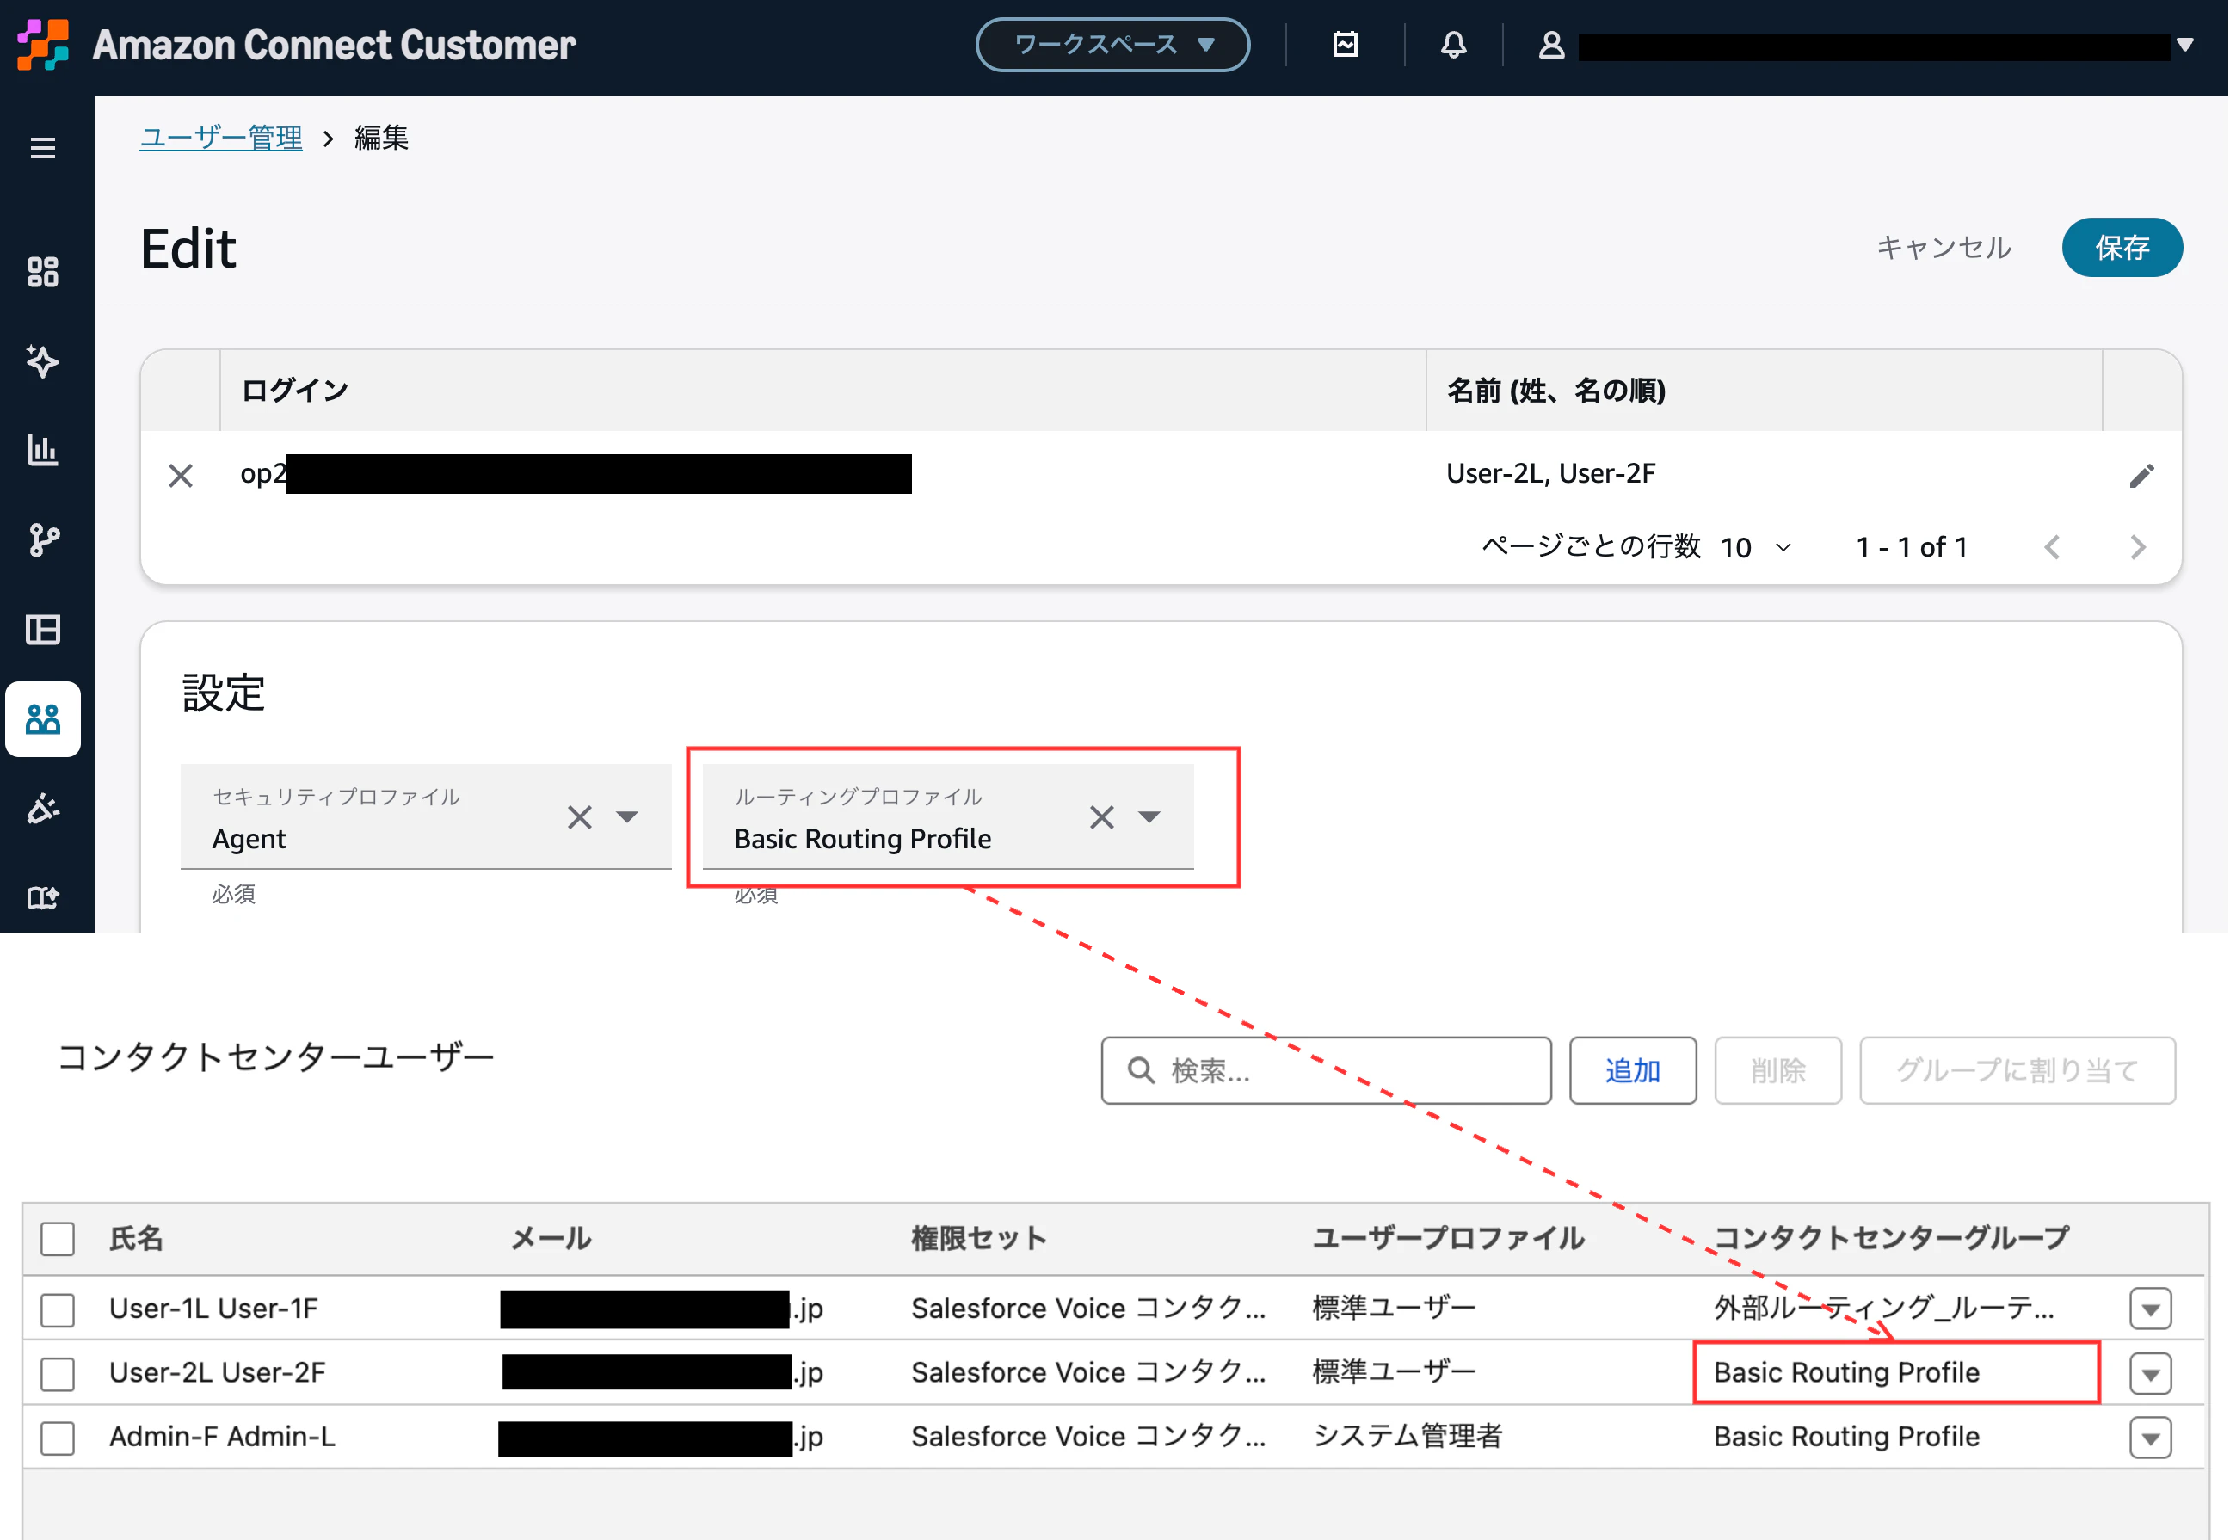Go to previous page of login table
2230x1540 pixels.
(x=2053, y=547)
